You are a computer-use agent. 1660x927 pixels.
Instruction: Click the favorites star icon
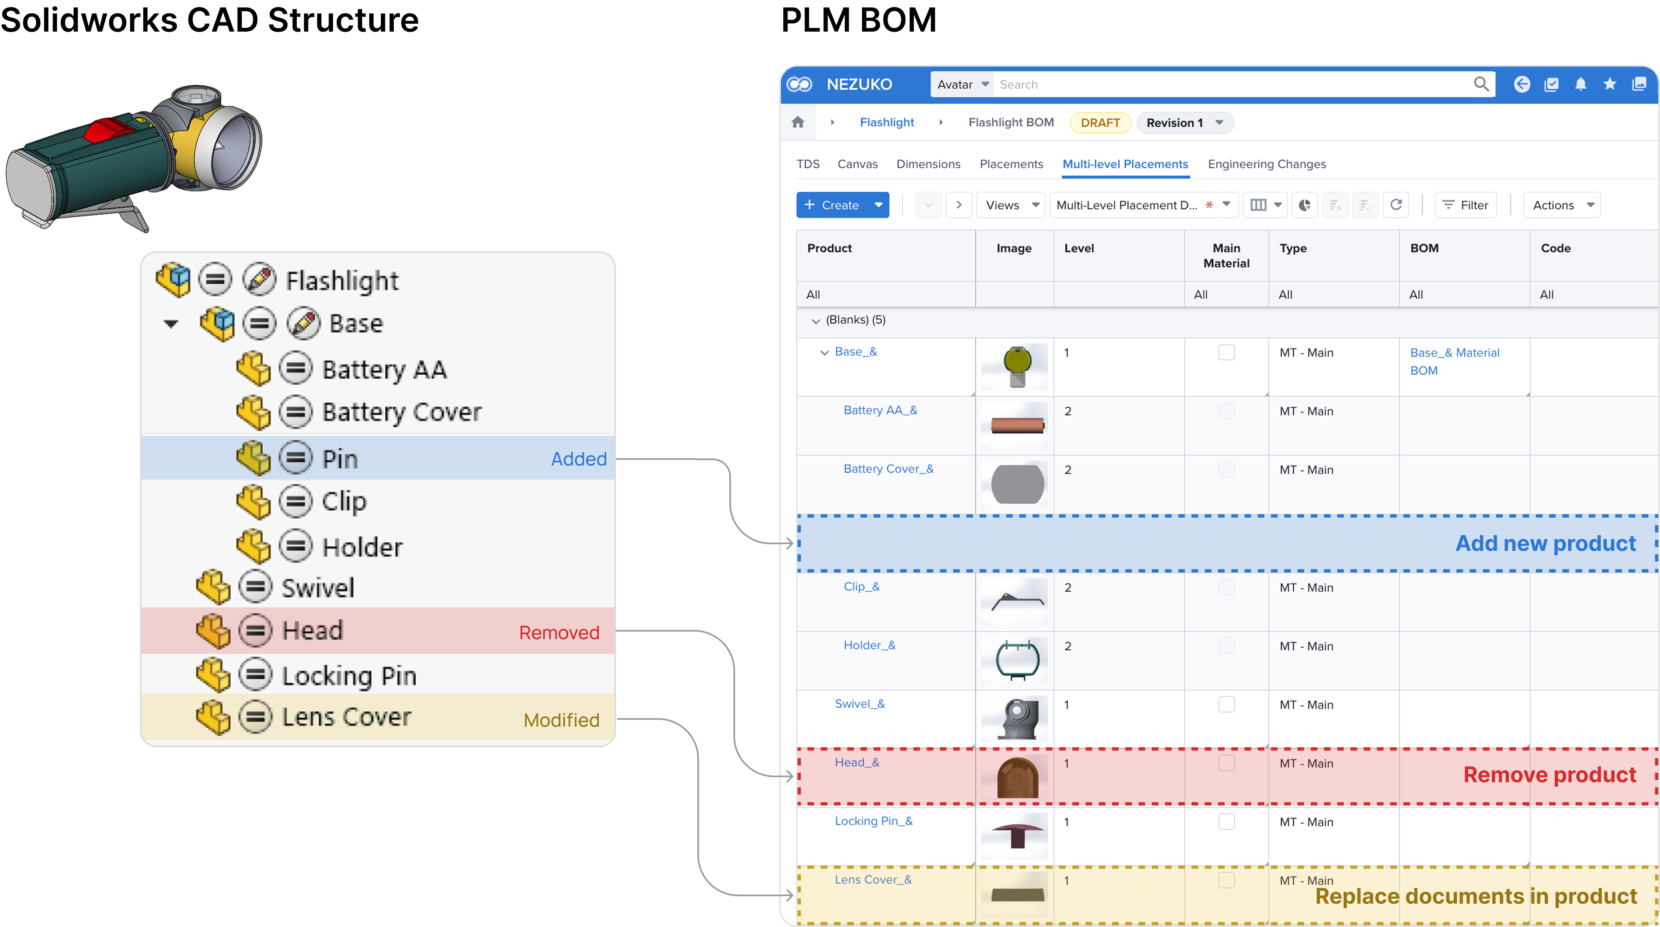(1609, 84)
